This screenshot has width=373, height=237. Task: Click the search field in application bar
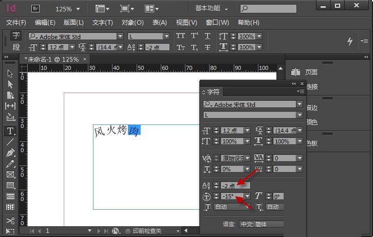(x=268, y=9)
